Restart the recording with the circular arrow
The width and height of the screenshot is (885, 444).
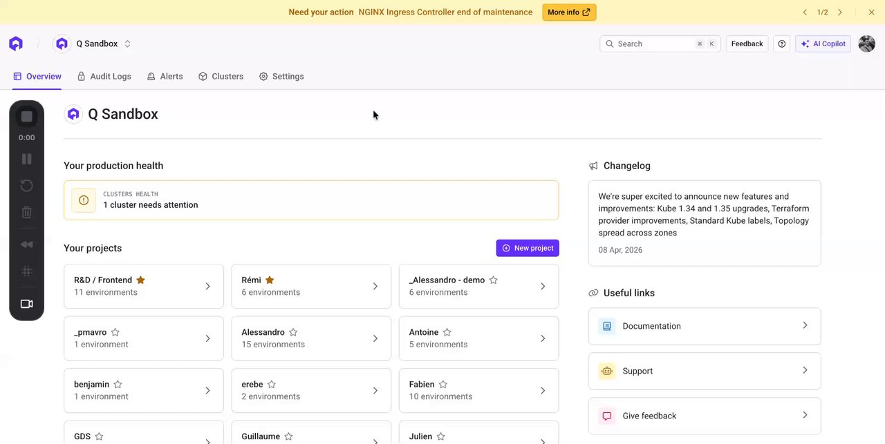(27, 186)
